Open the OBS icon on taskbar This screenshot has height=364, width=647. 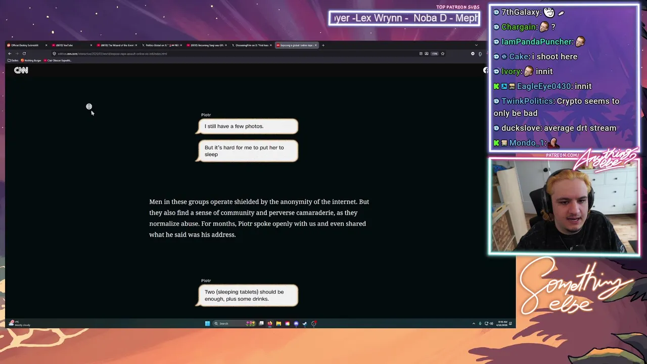click(x=314, y=324)
